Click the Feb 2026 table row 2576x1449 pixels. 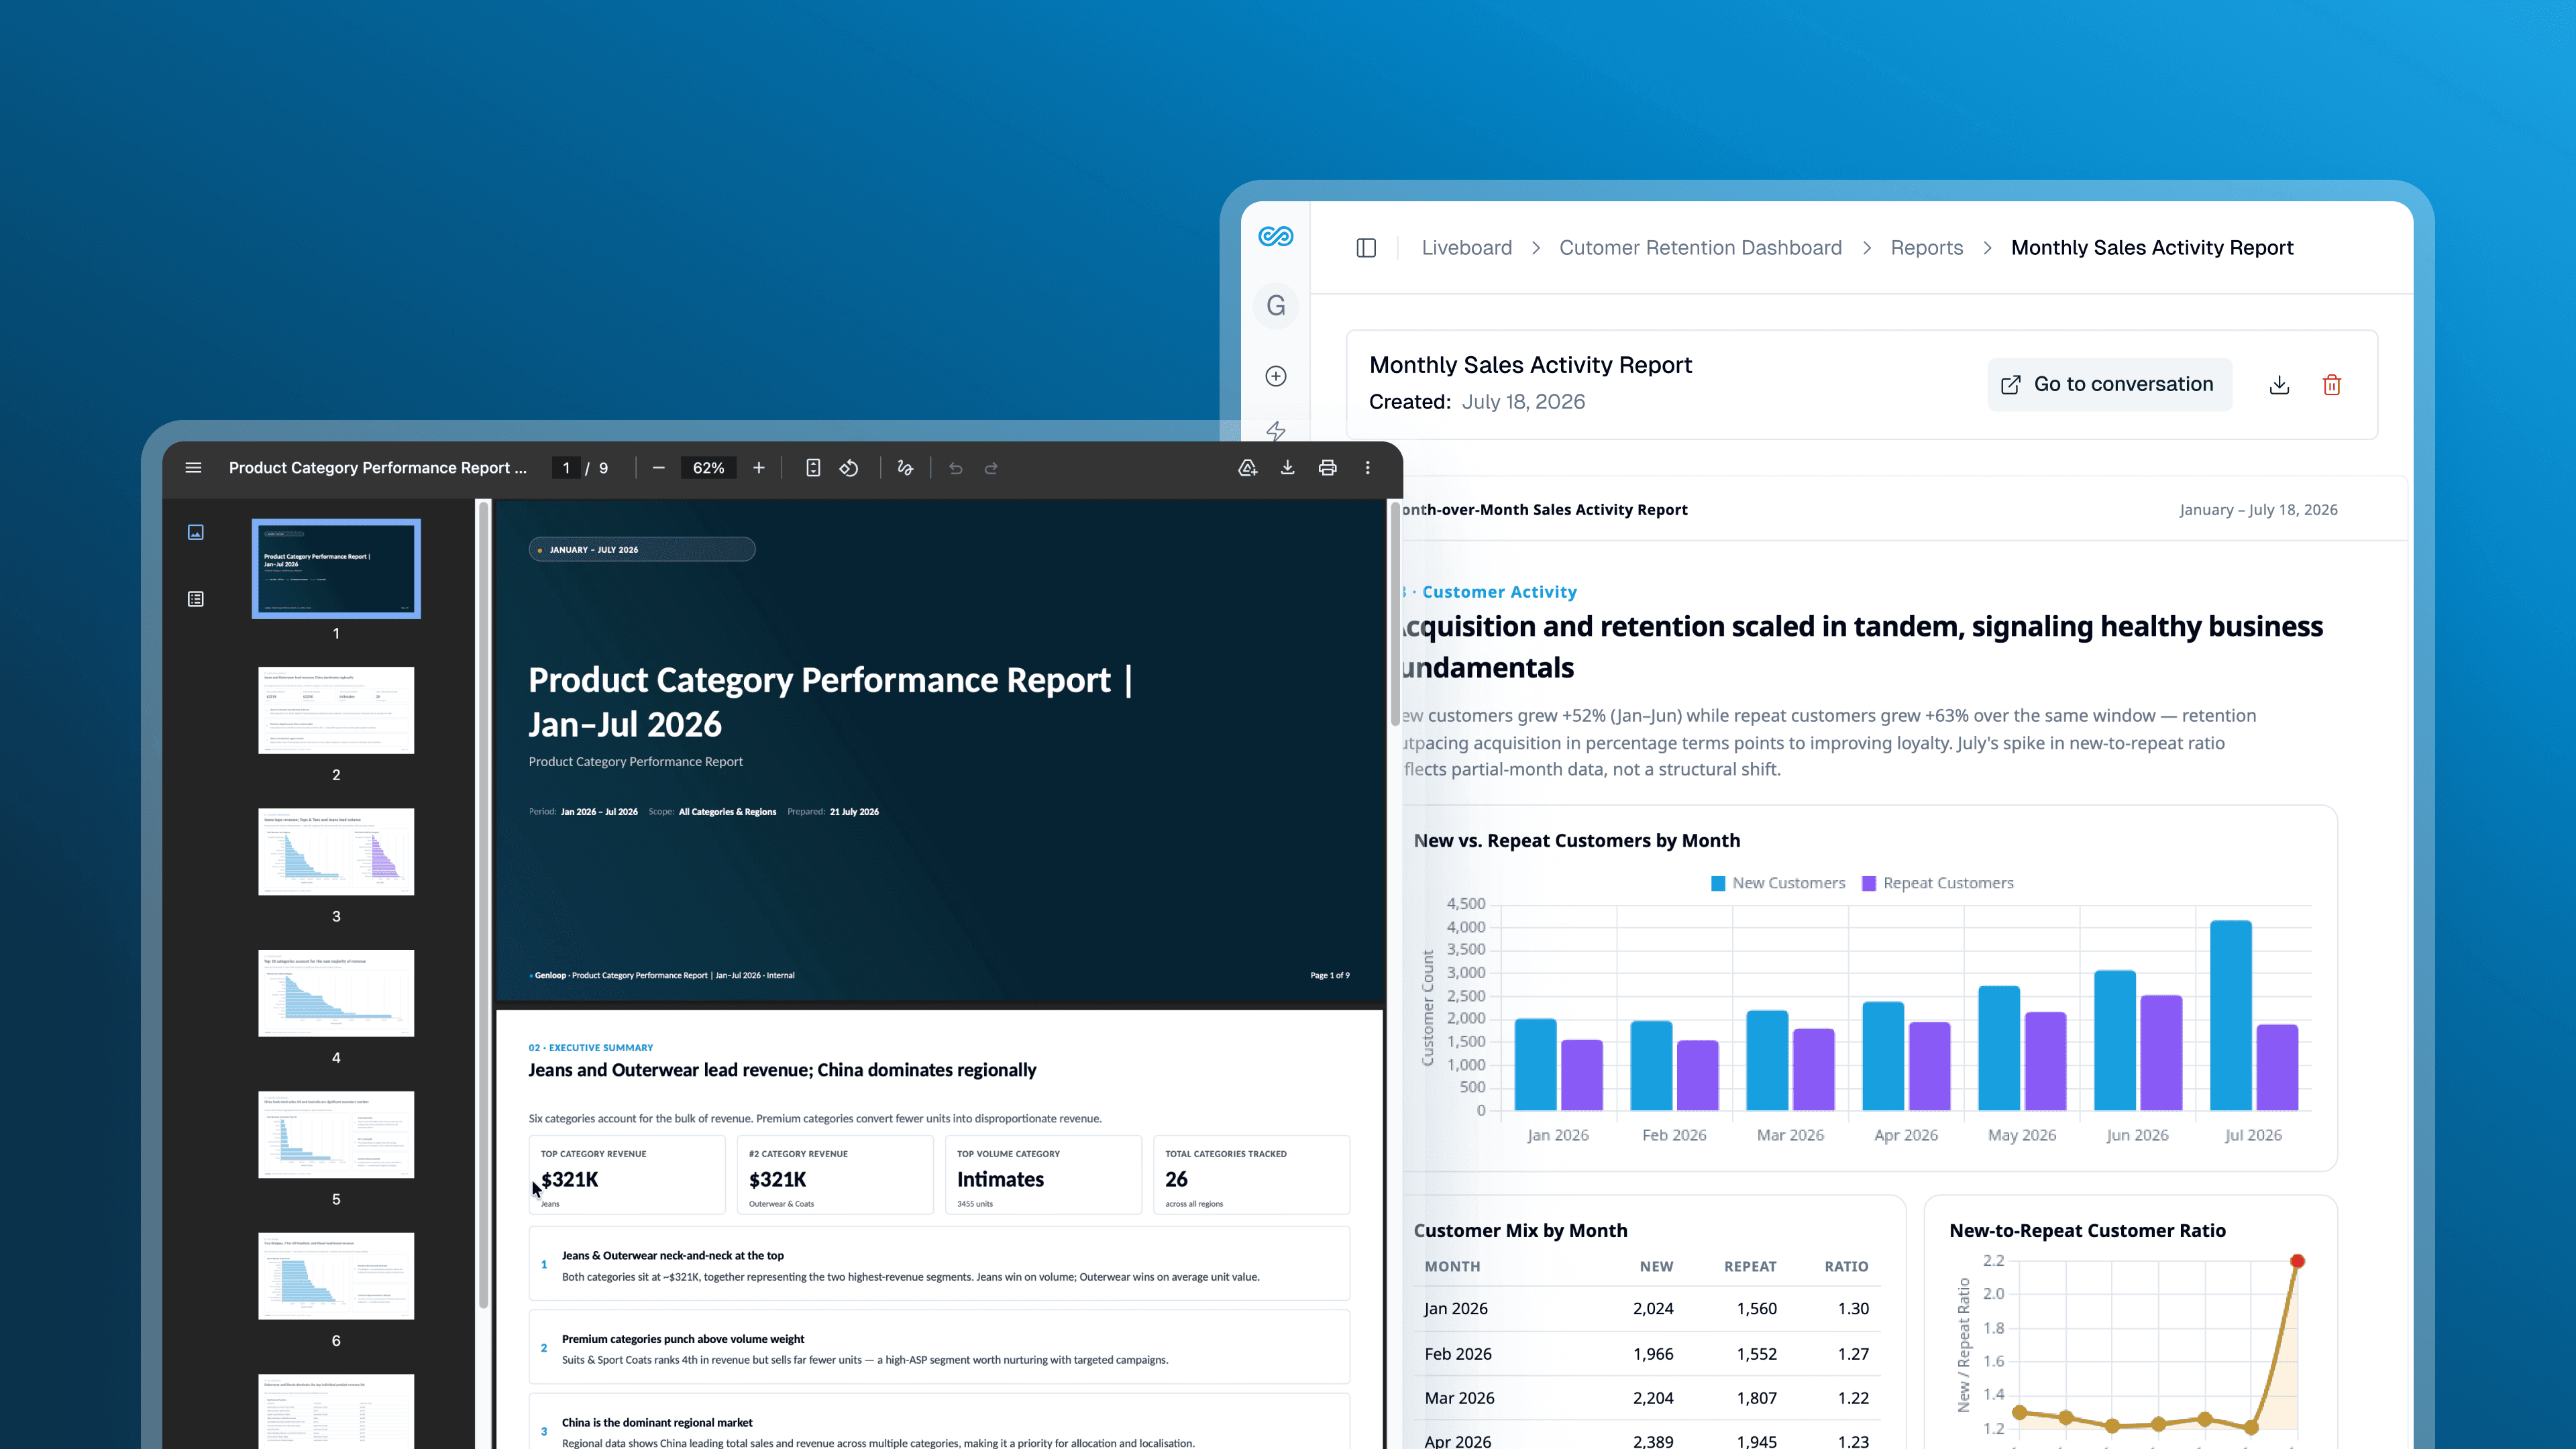1646,1353
